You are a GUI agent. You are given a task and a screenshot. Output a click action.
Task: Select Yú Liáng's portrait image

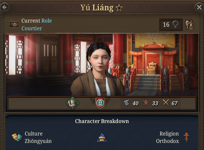(98, 69)
